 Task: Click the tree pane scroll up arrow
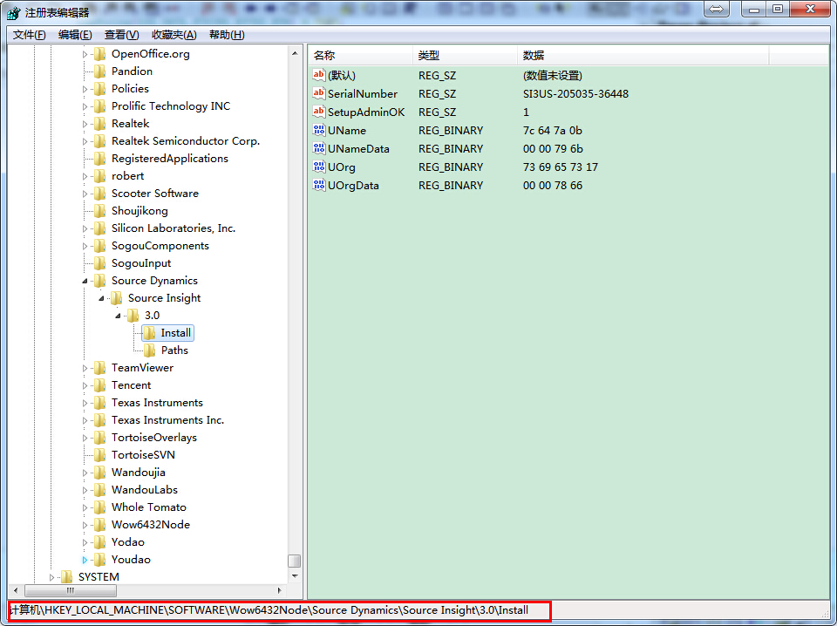pyautogui.click(x=295, y=53)
